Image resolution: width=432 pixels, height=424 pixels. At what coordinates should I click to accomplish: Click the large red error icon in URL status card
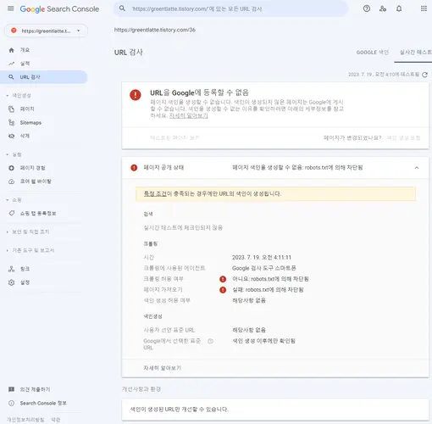(x=136, y=95)
